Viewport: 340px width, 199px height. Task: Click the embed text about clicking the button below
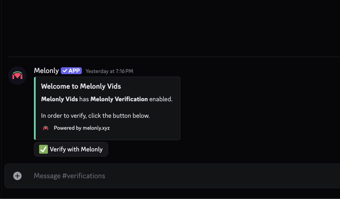point(96,115)
